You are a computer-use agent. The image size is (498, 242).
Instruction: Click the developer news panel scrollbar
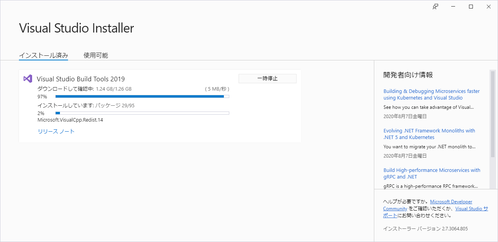point(493,114)
